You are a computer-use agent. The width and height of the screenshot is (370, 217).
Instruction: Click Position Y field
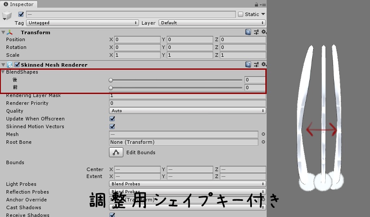point(190,39)
